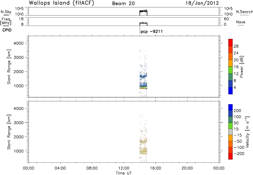The image size is (253, 175).
Task: Click the '2000' tick on the velocity panel
Action: coord(19,137)
